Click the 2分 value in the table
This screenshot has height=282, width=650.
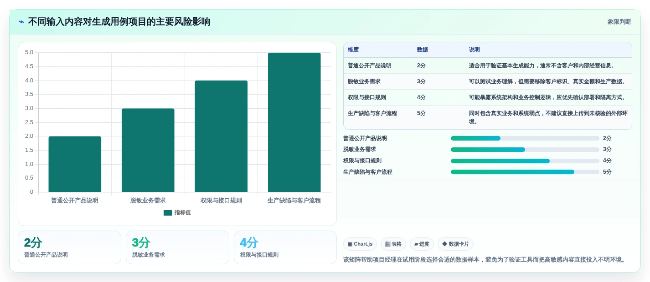click(422, 65)
